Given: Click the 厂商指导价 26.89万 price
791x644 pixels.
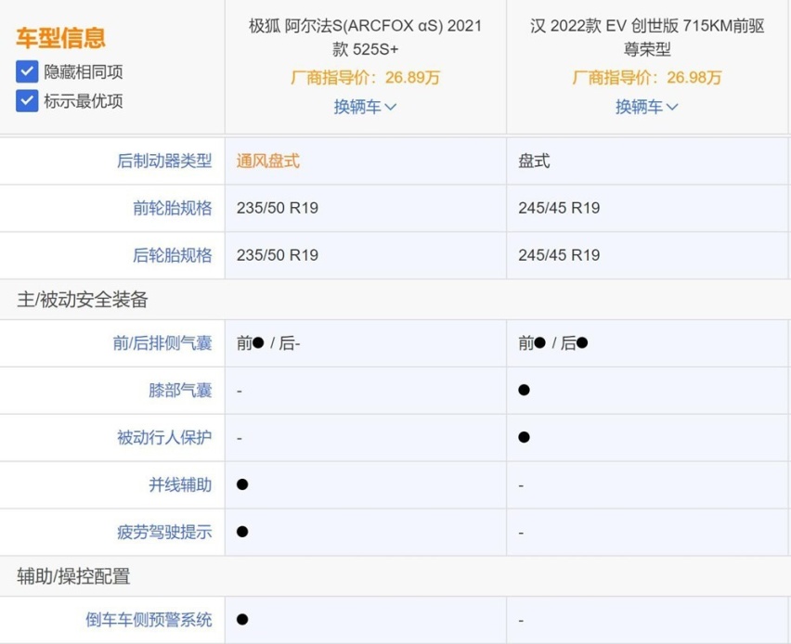Looking at the screenshot, I should pyautogui.click(x=365, y=77).
